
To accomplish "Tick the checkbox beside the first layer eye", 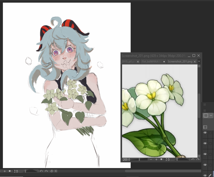I will click(x=210, y=133).
